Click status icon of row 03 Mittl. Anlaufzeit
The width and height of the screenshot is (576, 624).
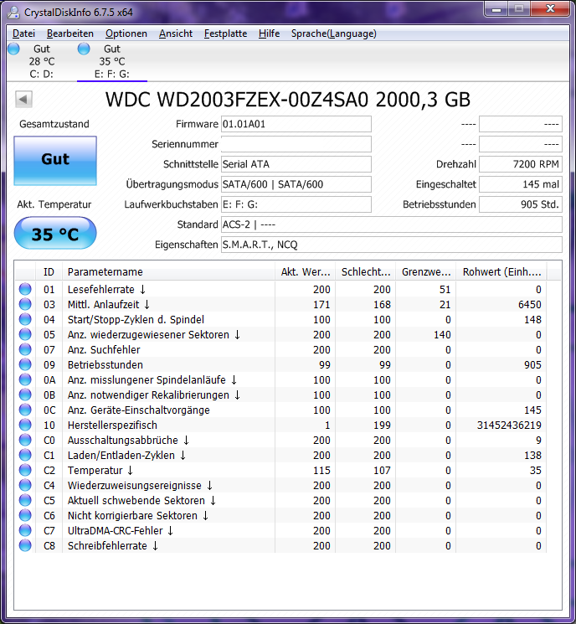(25, 304)
